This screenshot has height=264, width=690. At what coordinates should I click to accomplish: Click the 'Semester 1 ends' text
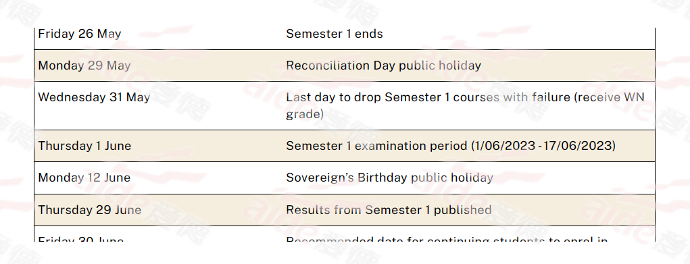point(335,34)
